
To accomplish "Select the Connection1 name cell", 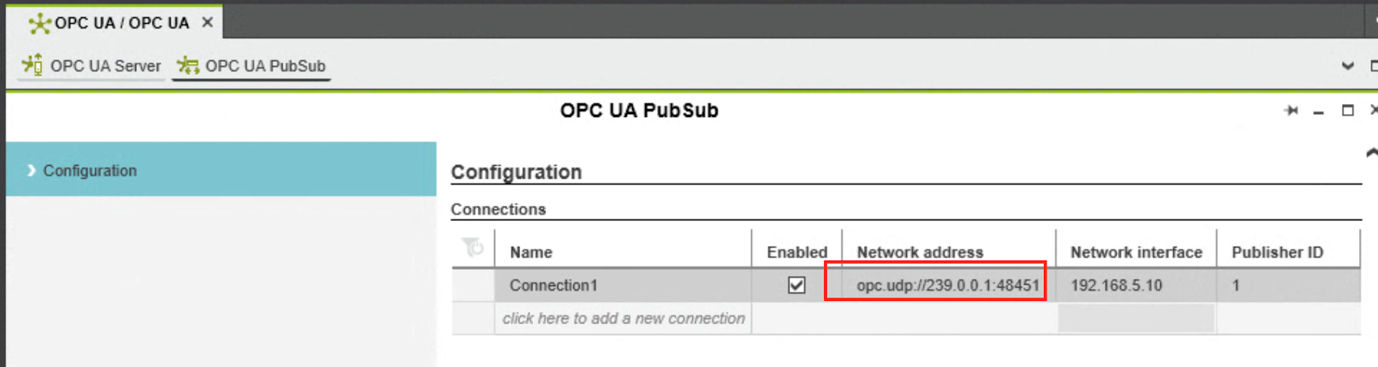I will coord(623,285).
